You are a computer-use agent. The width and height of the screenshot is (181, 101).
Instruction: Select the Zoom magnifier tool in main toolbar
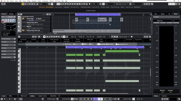click(x=75, y=4)
